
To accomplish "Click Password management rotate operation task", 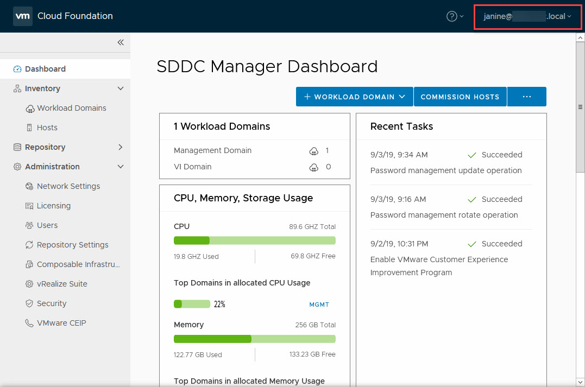I will tap(444, 215).
